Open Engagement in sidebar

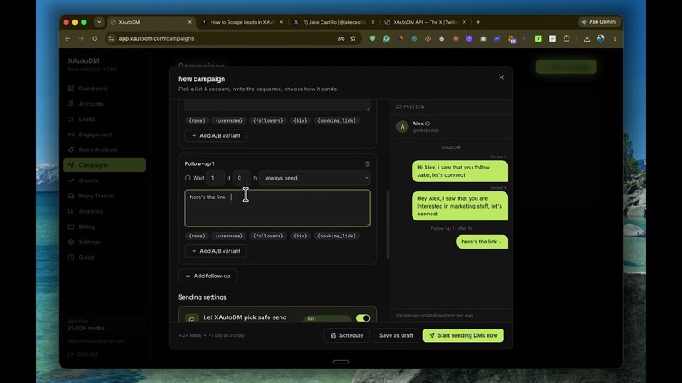(104, 134)
